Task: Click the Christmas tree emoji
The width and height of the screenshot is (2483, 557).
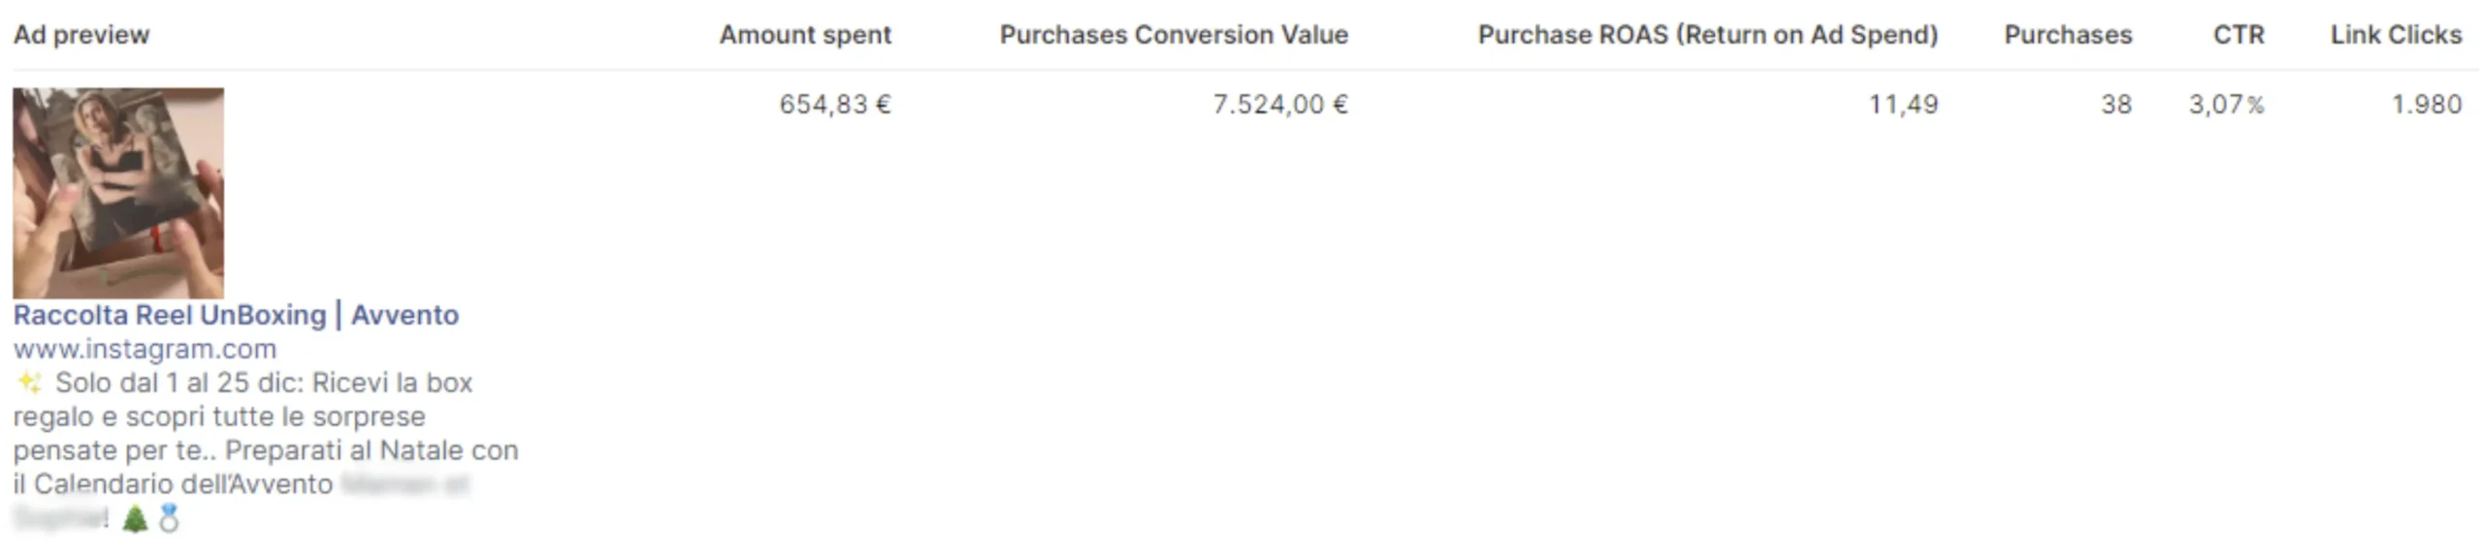Action: pyautogui.click(x=135, y=519)
